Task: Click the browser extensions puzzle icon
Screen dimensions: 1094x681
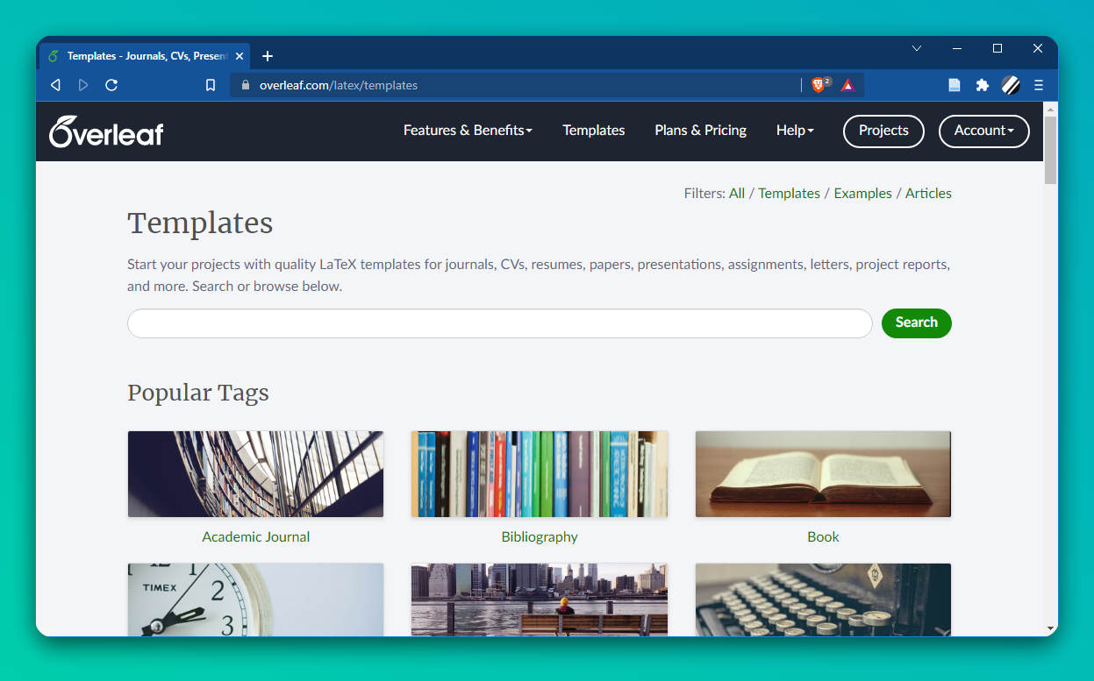Action: coord(983,85)
